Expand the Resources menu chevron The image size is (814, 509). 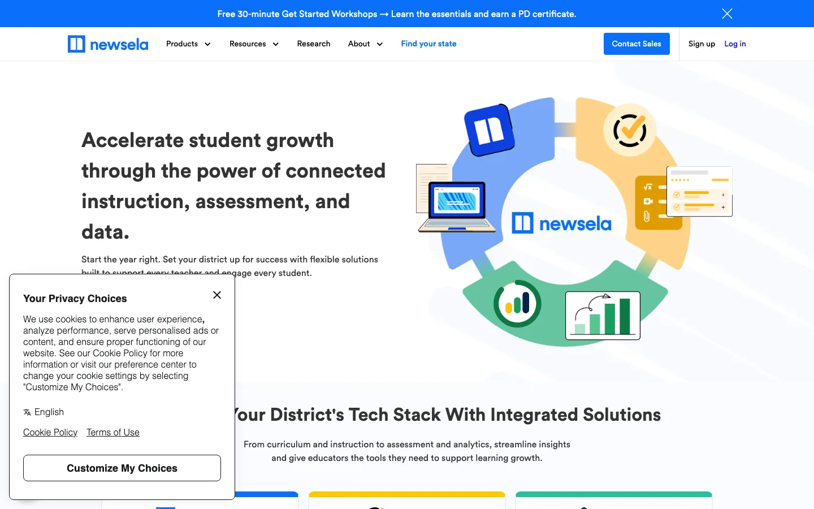pos(275,44)
